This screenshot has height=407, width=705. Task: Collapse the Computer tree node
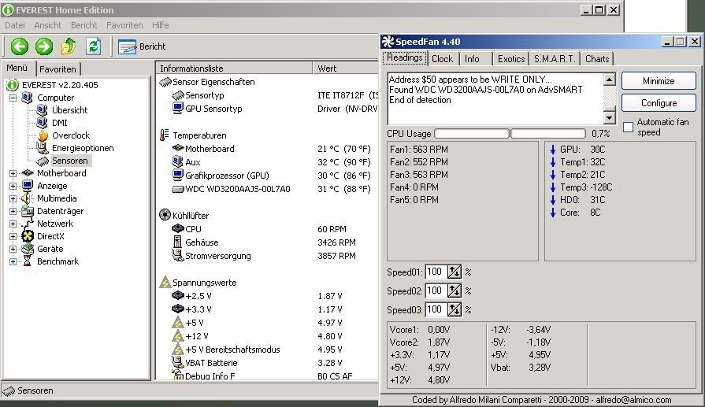coord(13,98)
